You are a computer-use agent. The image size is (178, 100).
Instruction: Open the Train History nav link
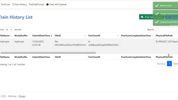pos(19,4)
